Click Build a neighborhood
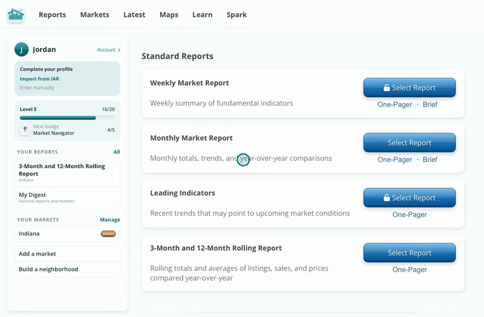Screen dimensions: 484x317 [x=67, y=269]
